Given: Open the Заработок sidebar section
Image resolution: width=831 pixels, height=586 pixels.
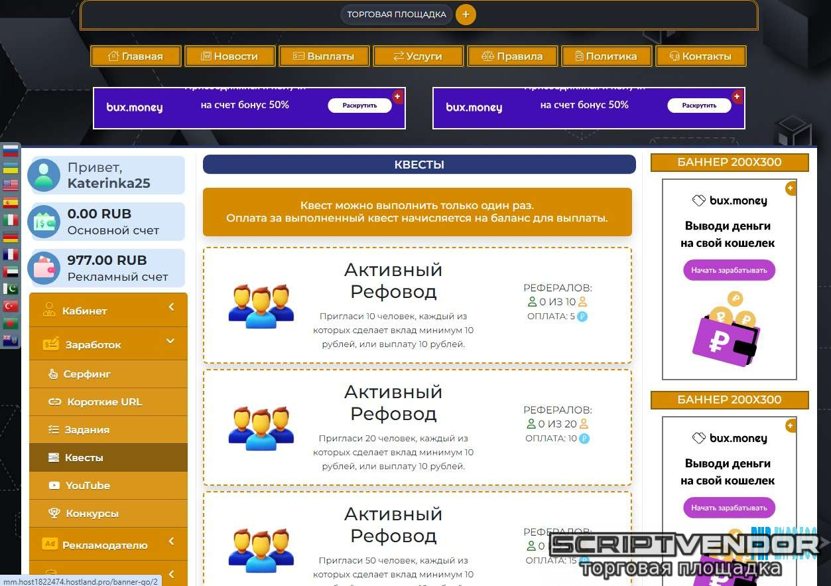Looking at the screenshot, I should point(108,344).
